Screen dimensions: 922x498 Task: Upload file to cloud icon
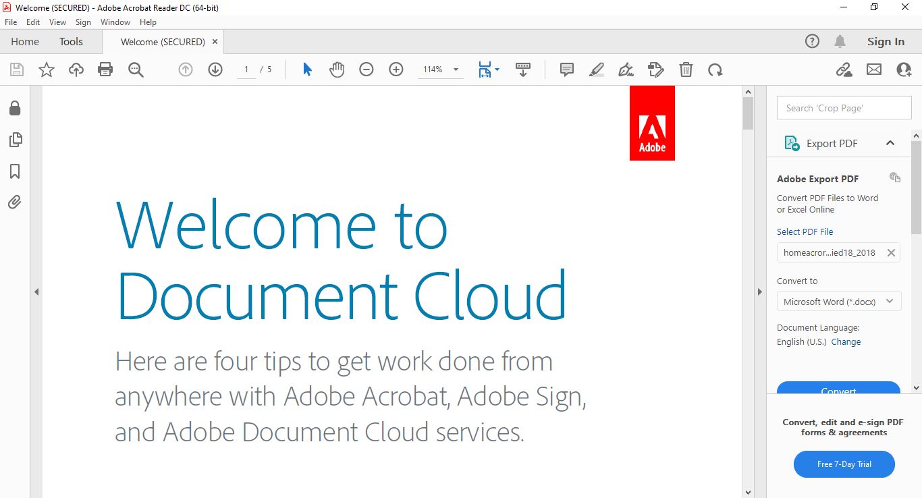pos(76,70)
